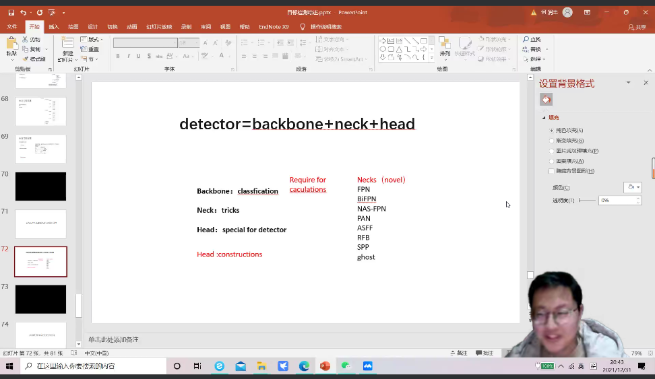Switch to the Insert (插入) tab
This screenshot has width=655, height=379.
(x=54, y=27)
